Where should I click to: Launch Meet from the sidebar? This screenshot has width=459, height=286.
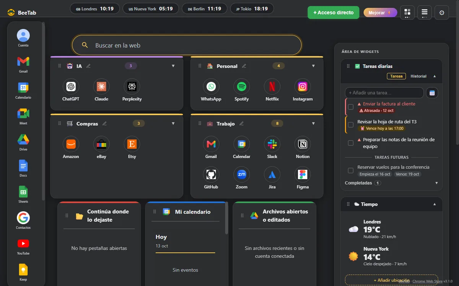pyautogui.click(x=23, y=113)
